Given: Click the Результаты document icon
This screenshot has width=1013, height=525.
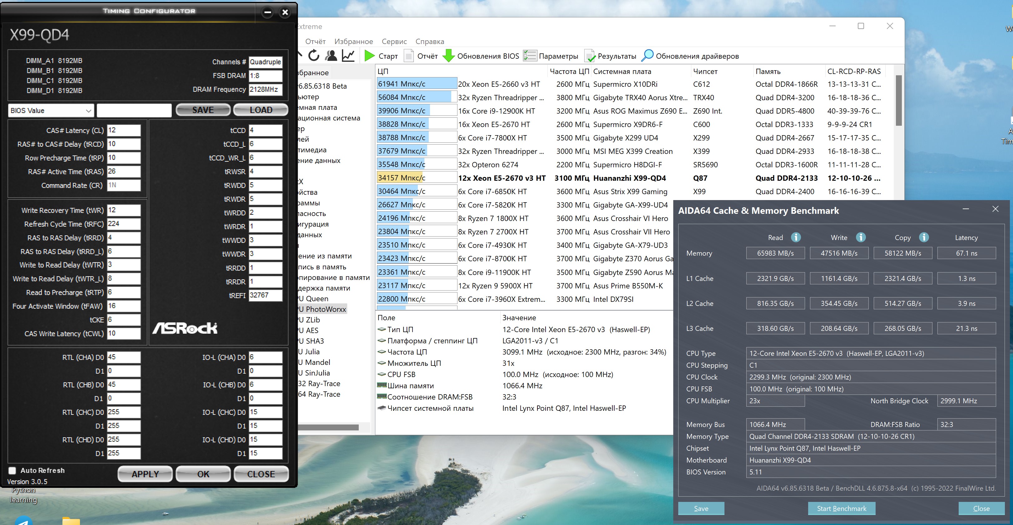Looking at the screenshot, I should (x=590, y=56).
